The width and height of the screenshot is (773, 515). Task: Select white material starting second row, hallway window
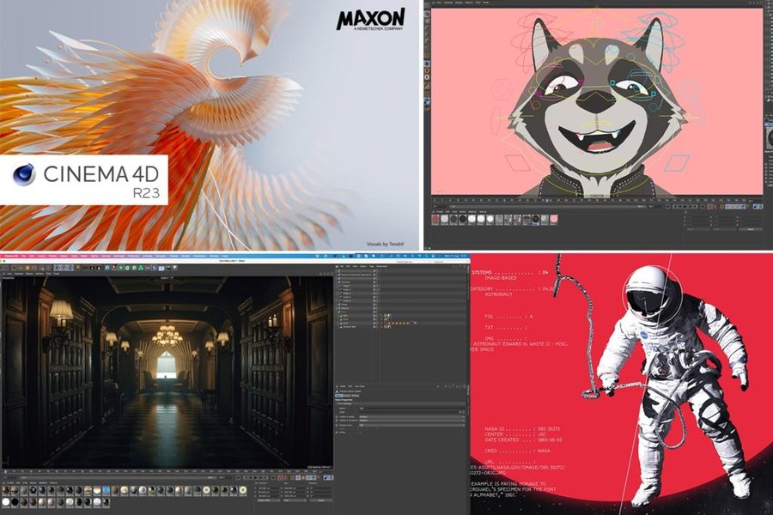tap(5, 501)
